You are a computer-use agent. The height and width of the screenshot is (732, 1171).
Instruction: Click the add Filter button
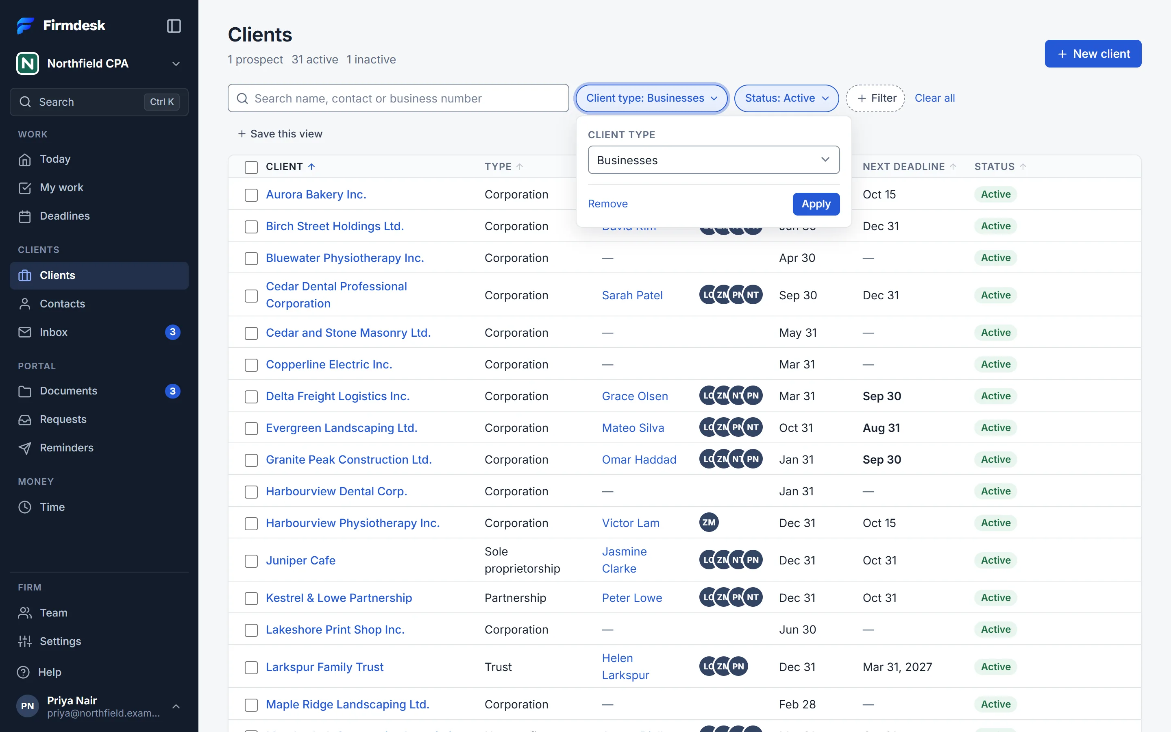(x=875, y=98)
